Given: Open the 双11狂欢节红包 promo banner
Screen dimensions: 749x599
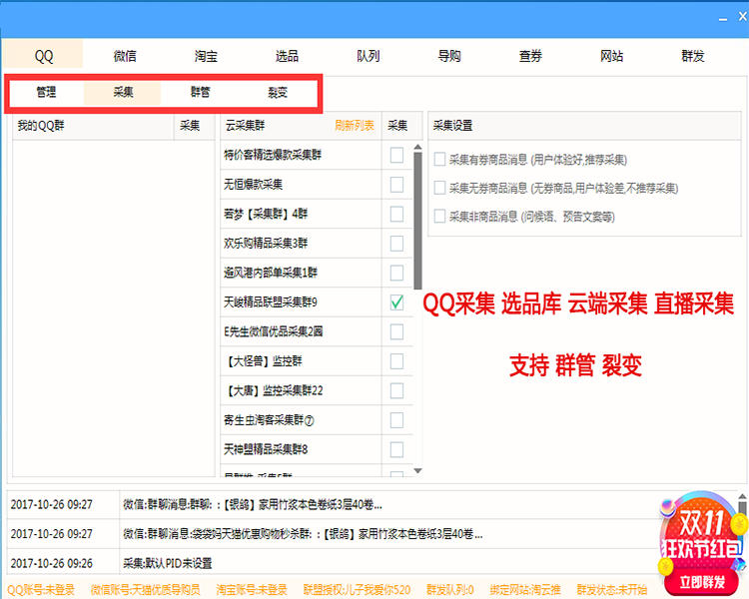Looking at the screenshot, I should [x=702, y=534].
